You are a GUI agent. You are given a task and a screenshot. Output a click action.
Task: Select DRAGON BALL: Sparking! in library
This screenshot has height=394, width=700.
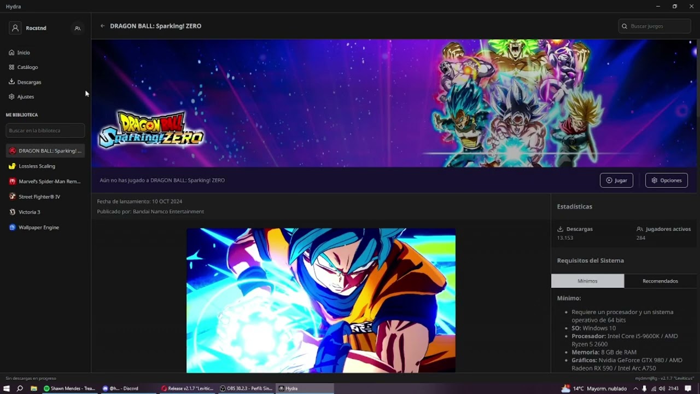(x=45, y=150)
